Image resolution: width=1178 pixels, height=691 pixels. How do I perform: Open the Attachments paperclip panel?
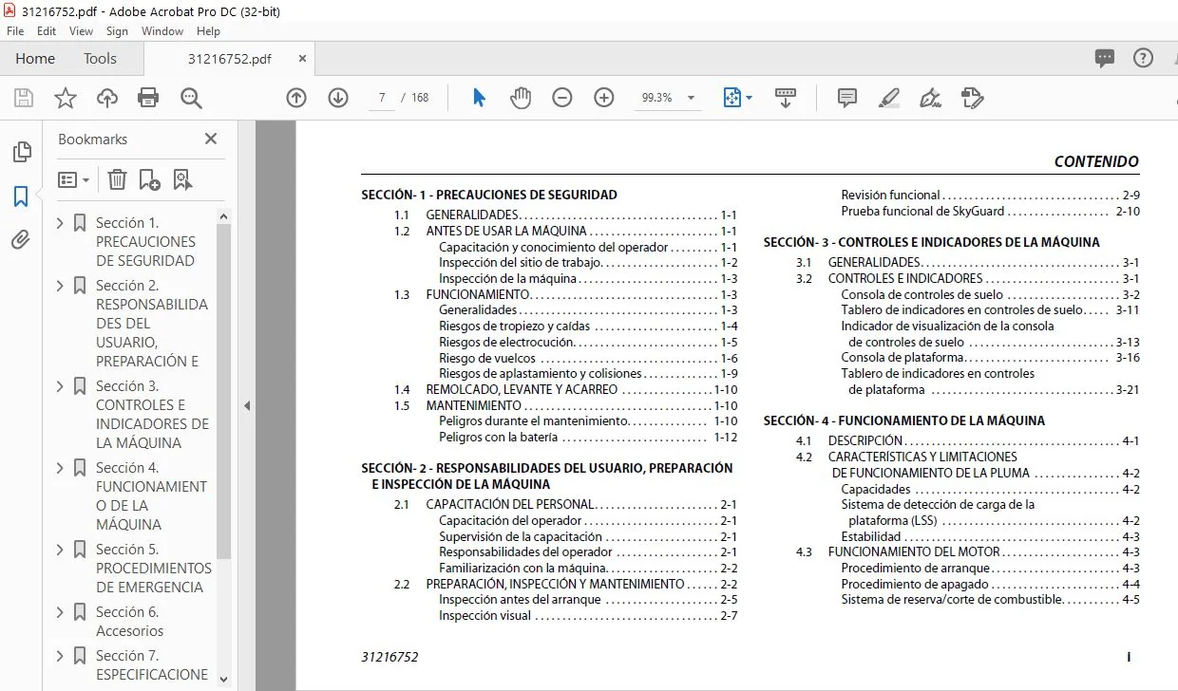(x=21, y=240)
